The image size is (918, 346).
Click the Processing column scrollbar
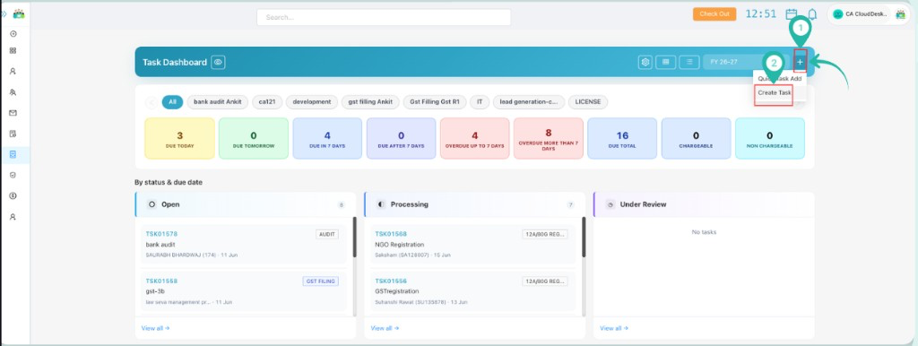(584, 238)
